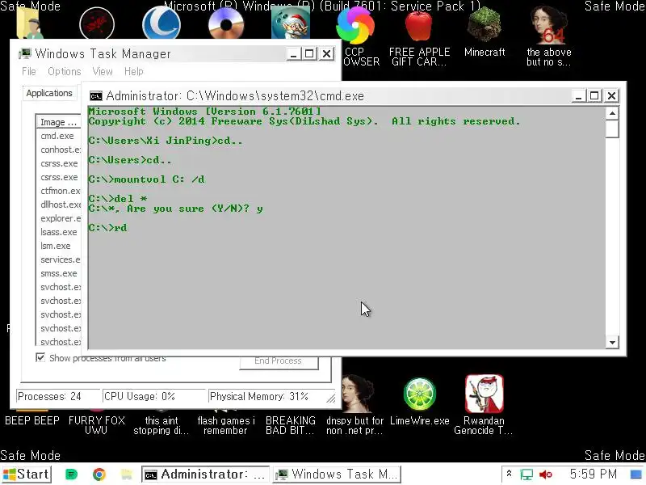Image resolution: width=646 pixels, height=485 pixels.
Task: Select dllhost.exe process row
Action: pos(59,205)
